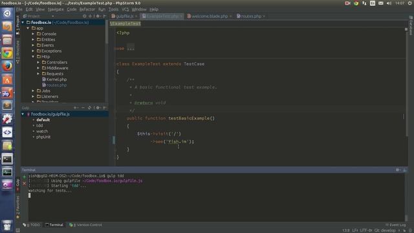This screenshot has height=233, width=414.
Task: Launch Firefox from the Ubuntu dock
Action: 7,66
